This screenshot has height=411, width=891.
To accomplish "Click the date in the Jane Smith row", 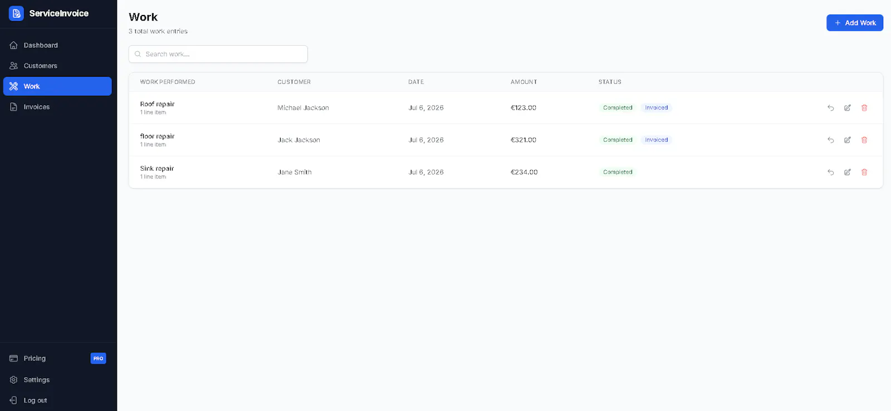I will (x=426, y=172).
